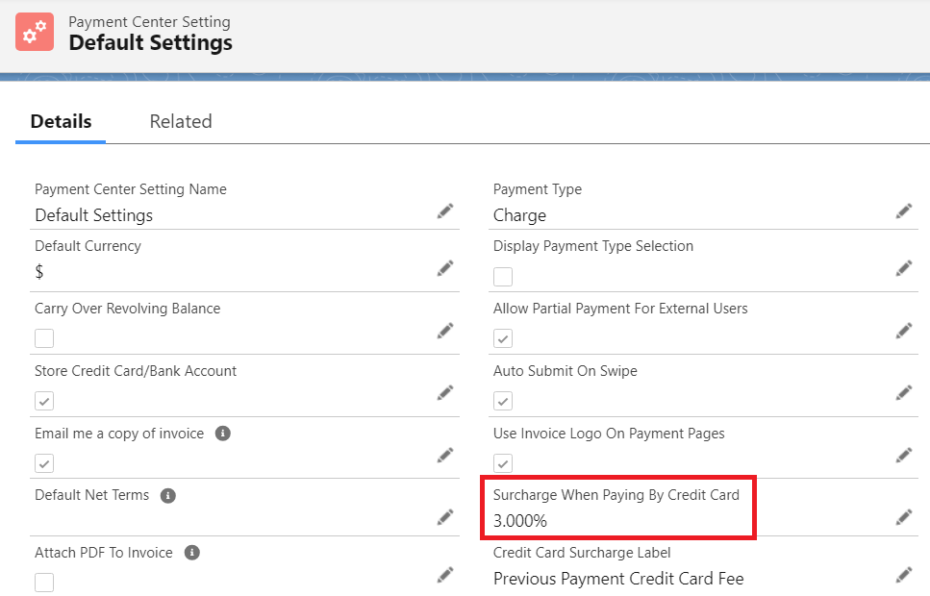The image size is (930, 596).
Task: Toggle Carry Over Revolving Balance checkbox
Action: point(44,338)
